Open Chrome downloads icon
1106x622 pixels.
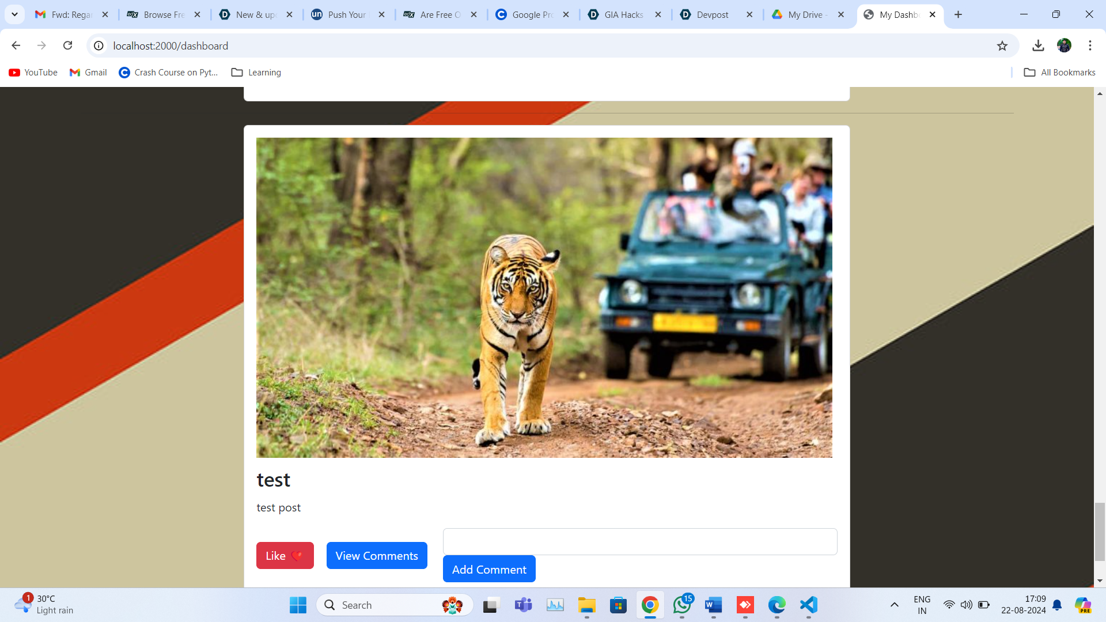click(1038, 45)
